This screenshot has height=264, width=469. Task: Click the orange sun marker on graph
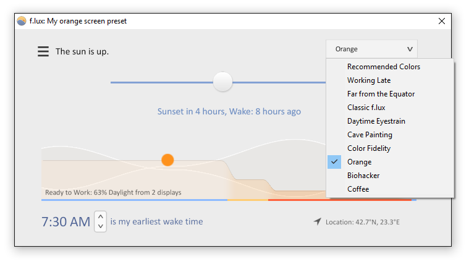(x=167, y=160)
